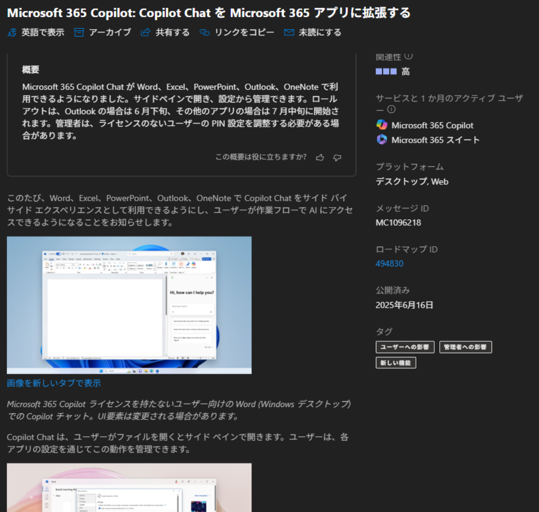
Task: Click the 英語で表示 translate icon
Action: click(12, 33)
